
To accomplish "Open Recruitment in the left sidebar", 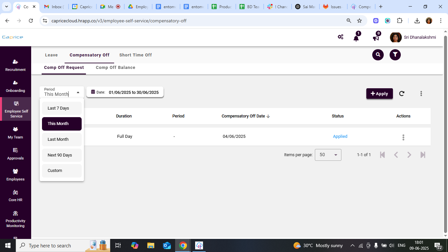I will click(15, 65).
